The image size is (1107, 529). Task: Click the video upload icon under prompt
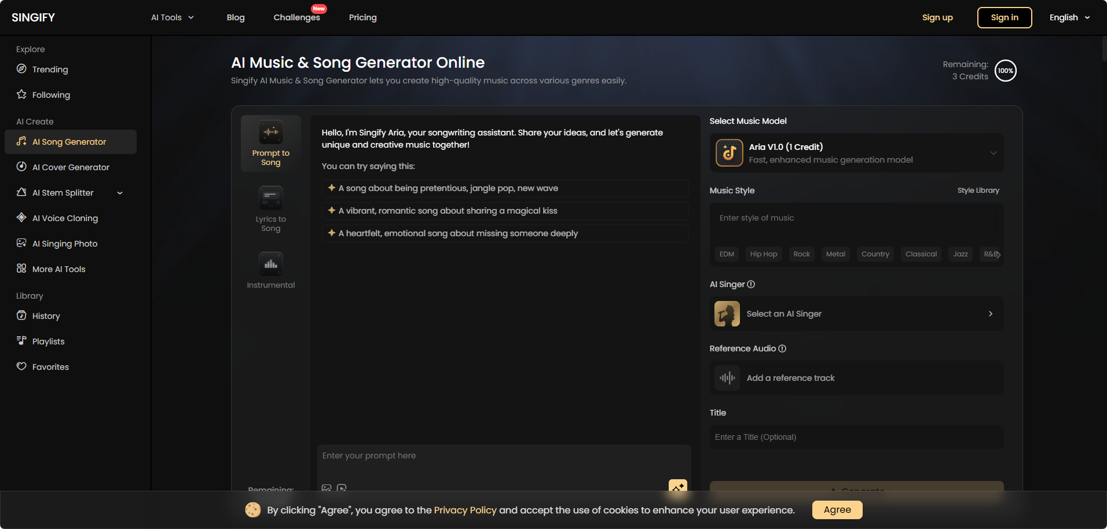[342, 488]
